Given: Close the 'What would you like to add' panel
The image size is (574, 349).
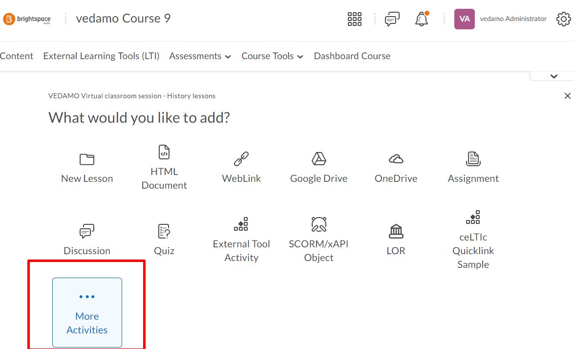Looking at the screenshot, I should point(568,96).
